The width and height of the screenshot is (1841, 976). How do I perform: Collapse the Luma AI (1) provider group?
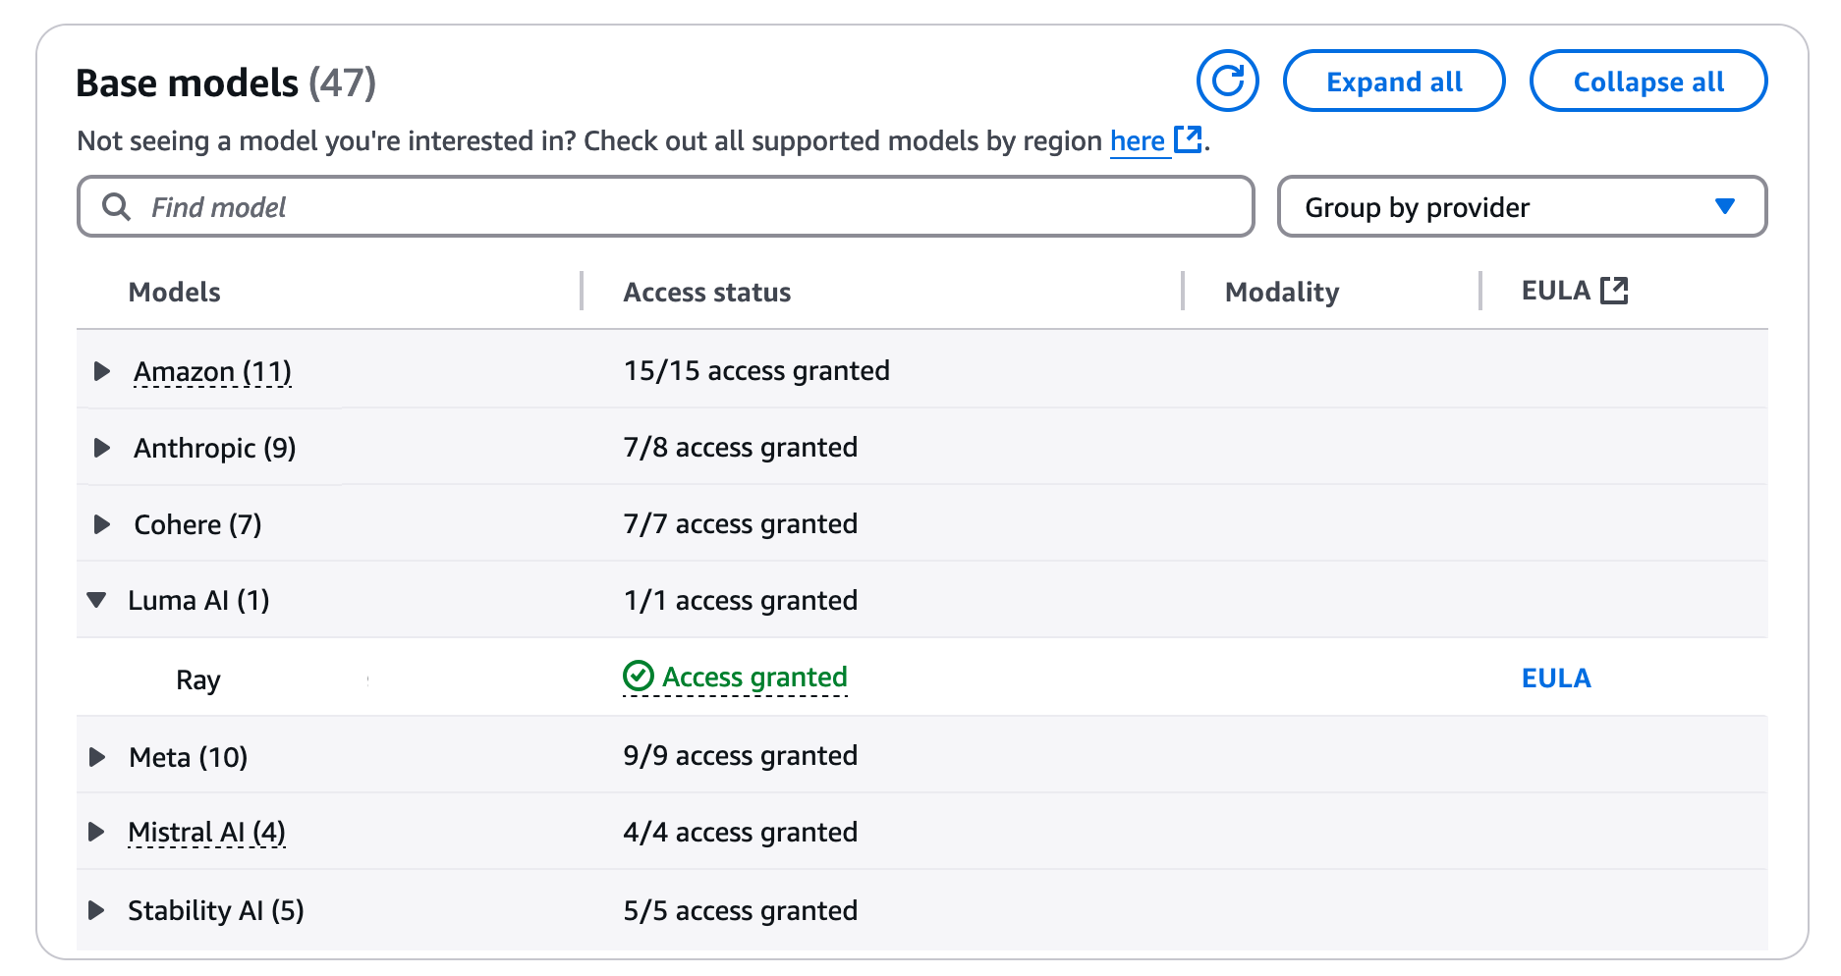coord(96,600)
